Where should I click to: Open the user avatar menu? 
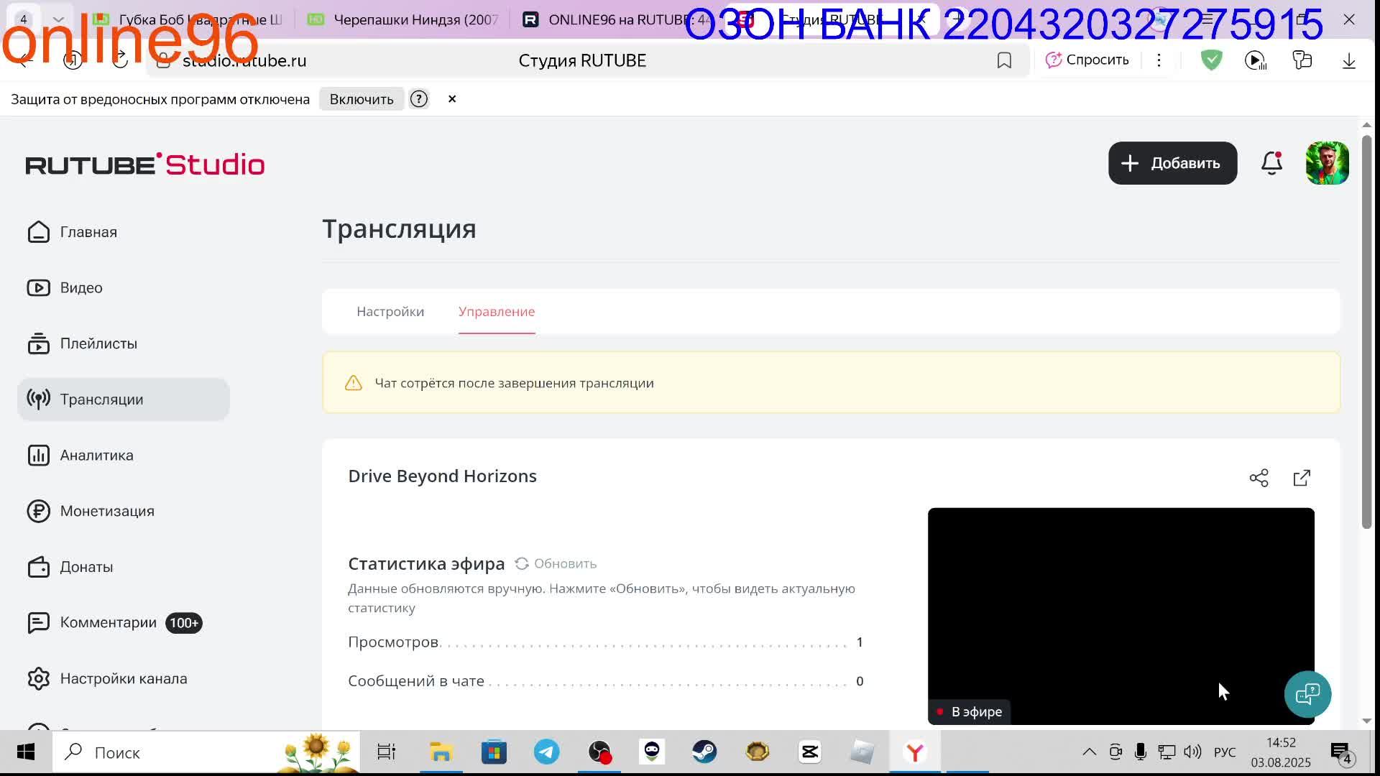coord(1327,163)
